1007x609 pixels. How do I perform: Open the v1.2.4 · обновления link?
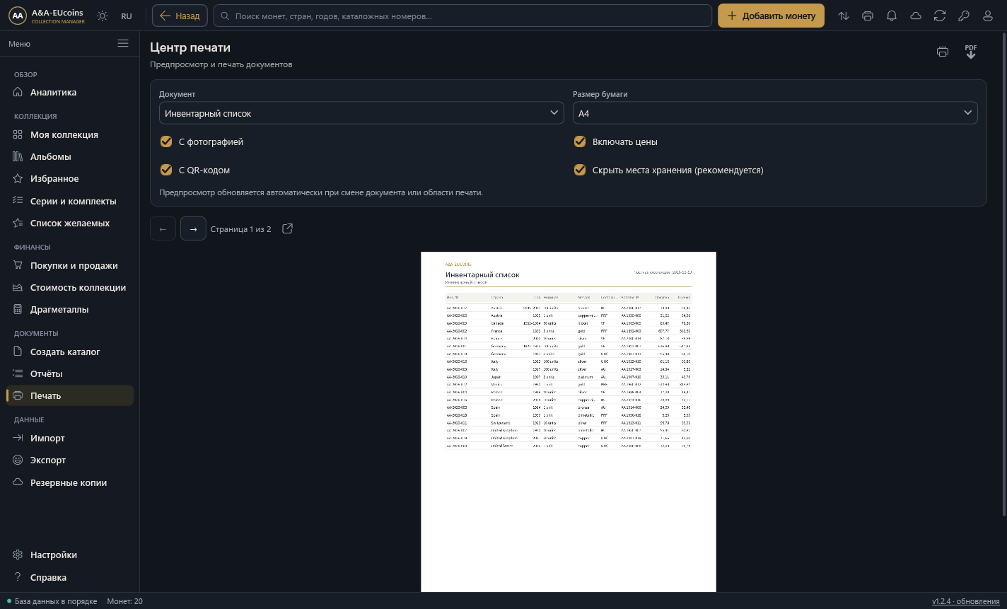966,601
